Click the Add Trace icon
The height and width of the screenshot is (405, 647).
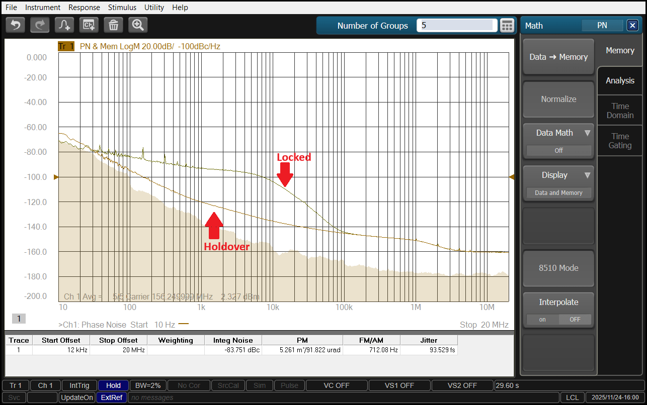pyautogui.click(x=64, y=25)
